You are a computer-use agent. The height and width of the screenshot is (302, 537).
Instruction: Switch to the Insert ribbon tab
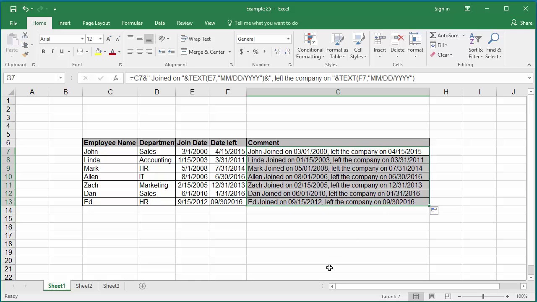(x=64, y=23)
